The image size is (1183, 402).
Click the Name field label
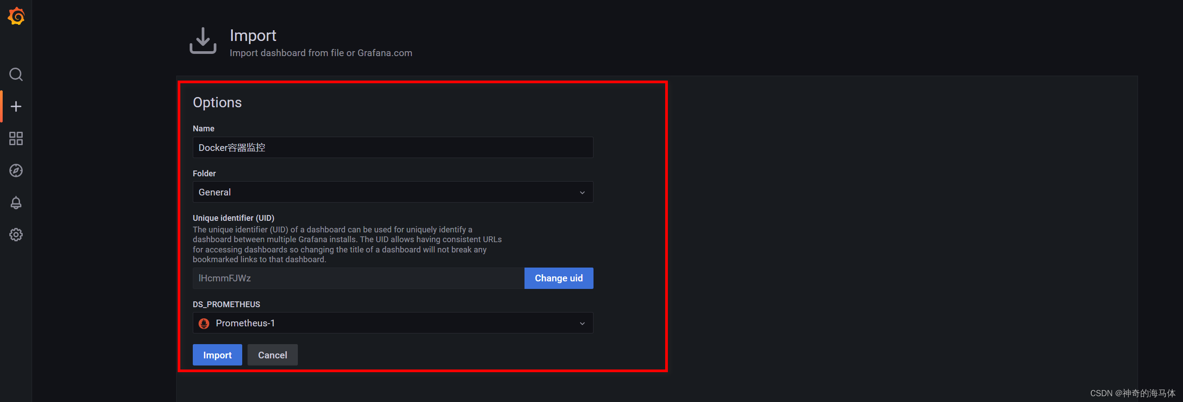(203, 129)
